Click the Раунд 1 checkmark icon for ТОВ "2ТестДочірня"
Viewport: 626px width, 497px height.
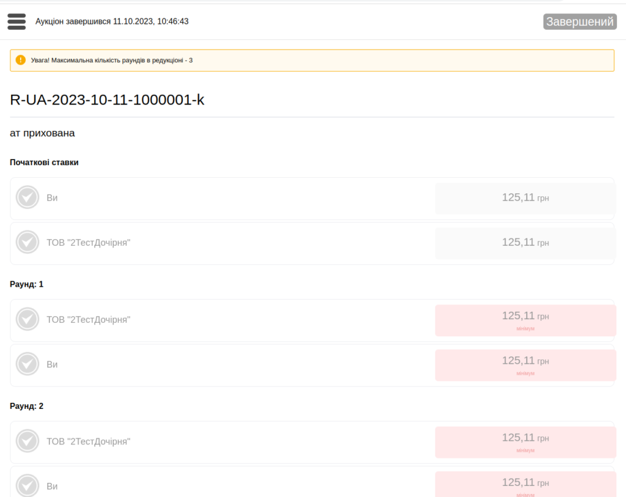28,319
